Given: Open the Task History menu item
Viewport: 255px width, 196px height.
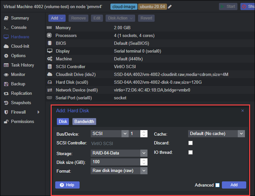Looking at the screenshot, I should click(22, 65).
